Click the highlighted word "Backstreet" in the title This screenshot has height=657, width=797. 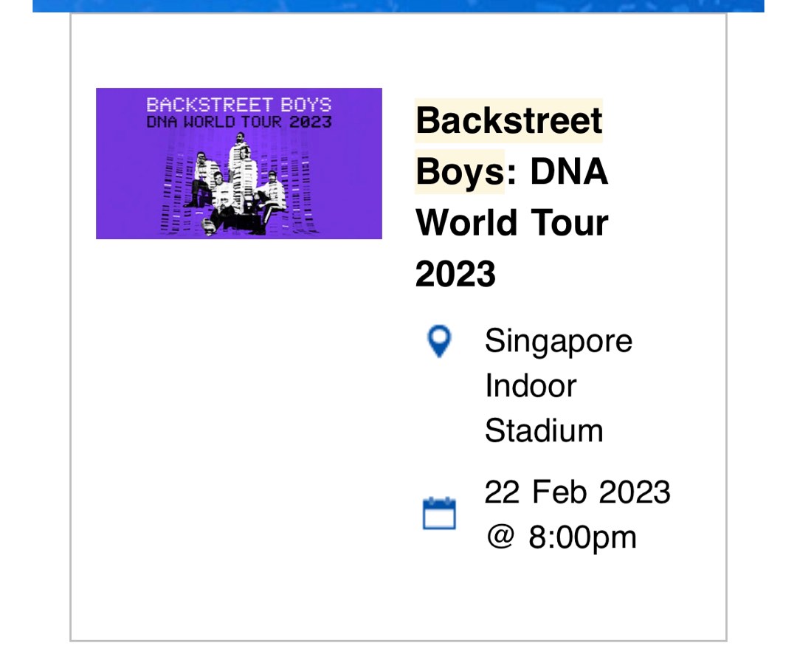coord(509,120)
